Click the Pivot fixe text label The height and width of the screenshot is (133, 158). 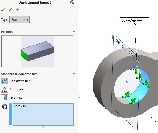[x=16, y=98]
